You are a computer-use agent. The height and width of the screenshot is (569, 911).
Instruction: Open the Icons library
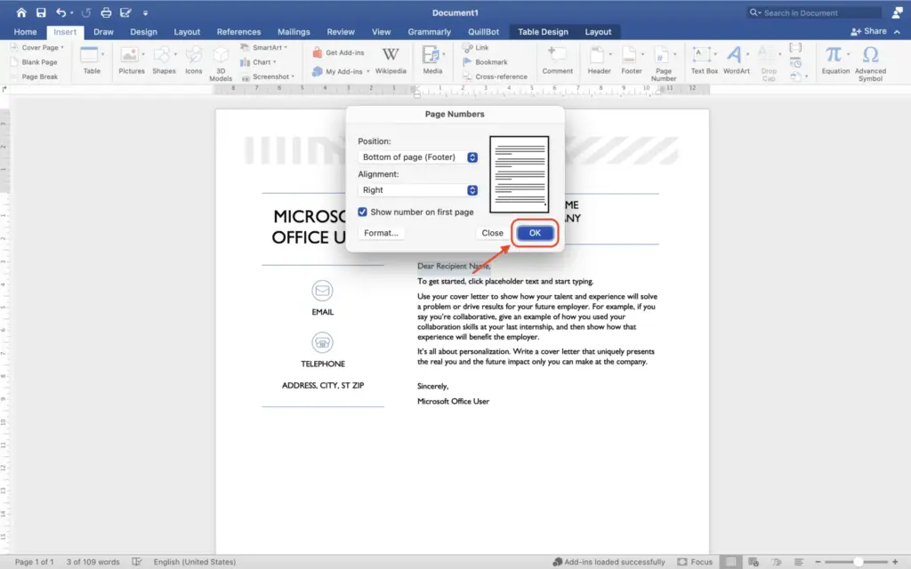coord(193,60)
